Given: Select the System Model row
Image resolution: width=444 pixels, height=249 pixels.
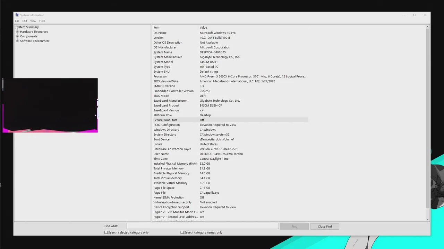Looking at the screenshot, I should [230, 62].
